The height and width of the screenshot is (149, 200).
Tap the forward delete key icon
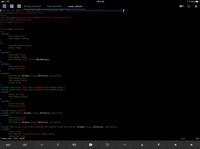[x=91, y=145]
